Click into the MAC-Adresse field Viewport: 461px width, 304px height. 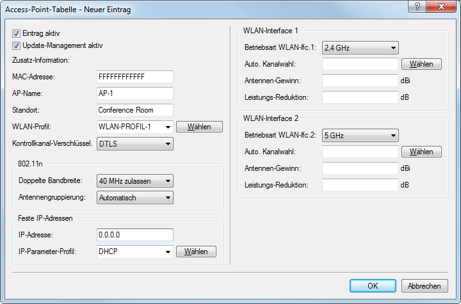click(134, 77)
